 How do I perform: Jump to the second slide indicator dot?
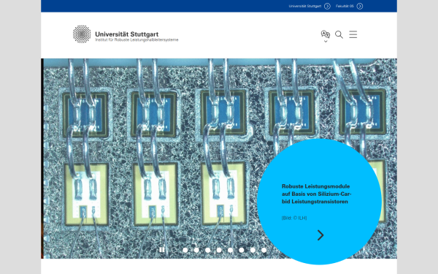185,250
